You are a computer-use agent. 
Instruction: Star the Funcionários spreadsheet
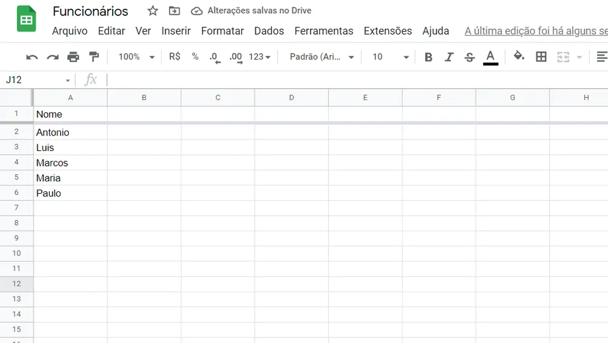click(153, 11)
